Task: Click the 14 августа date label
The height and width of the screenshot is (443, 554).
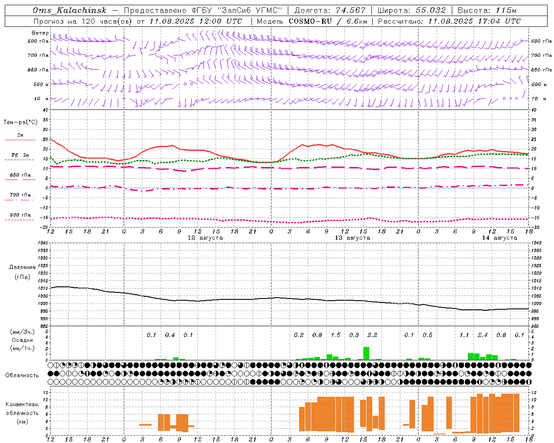Action: (x=499, y=238)
